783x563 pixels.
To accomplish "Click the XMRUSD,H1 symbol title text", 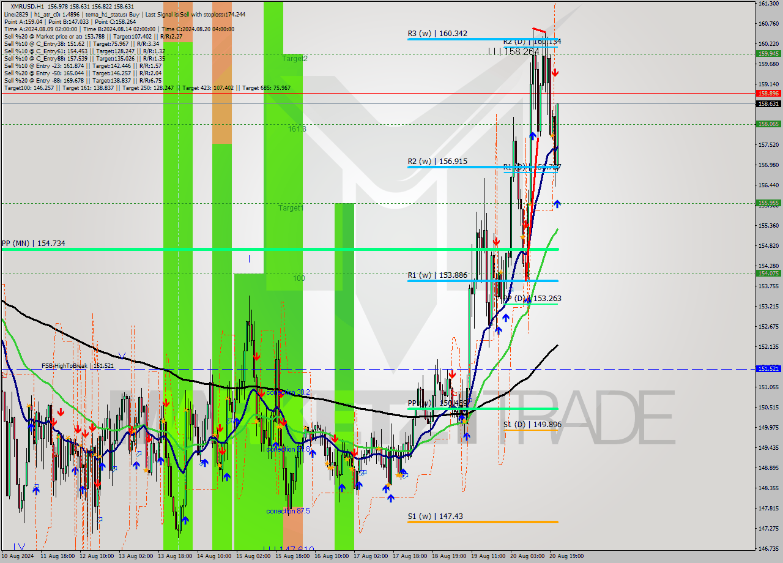I will (x=28, y=6).
